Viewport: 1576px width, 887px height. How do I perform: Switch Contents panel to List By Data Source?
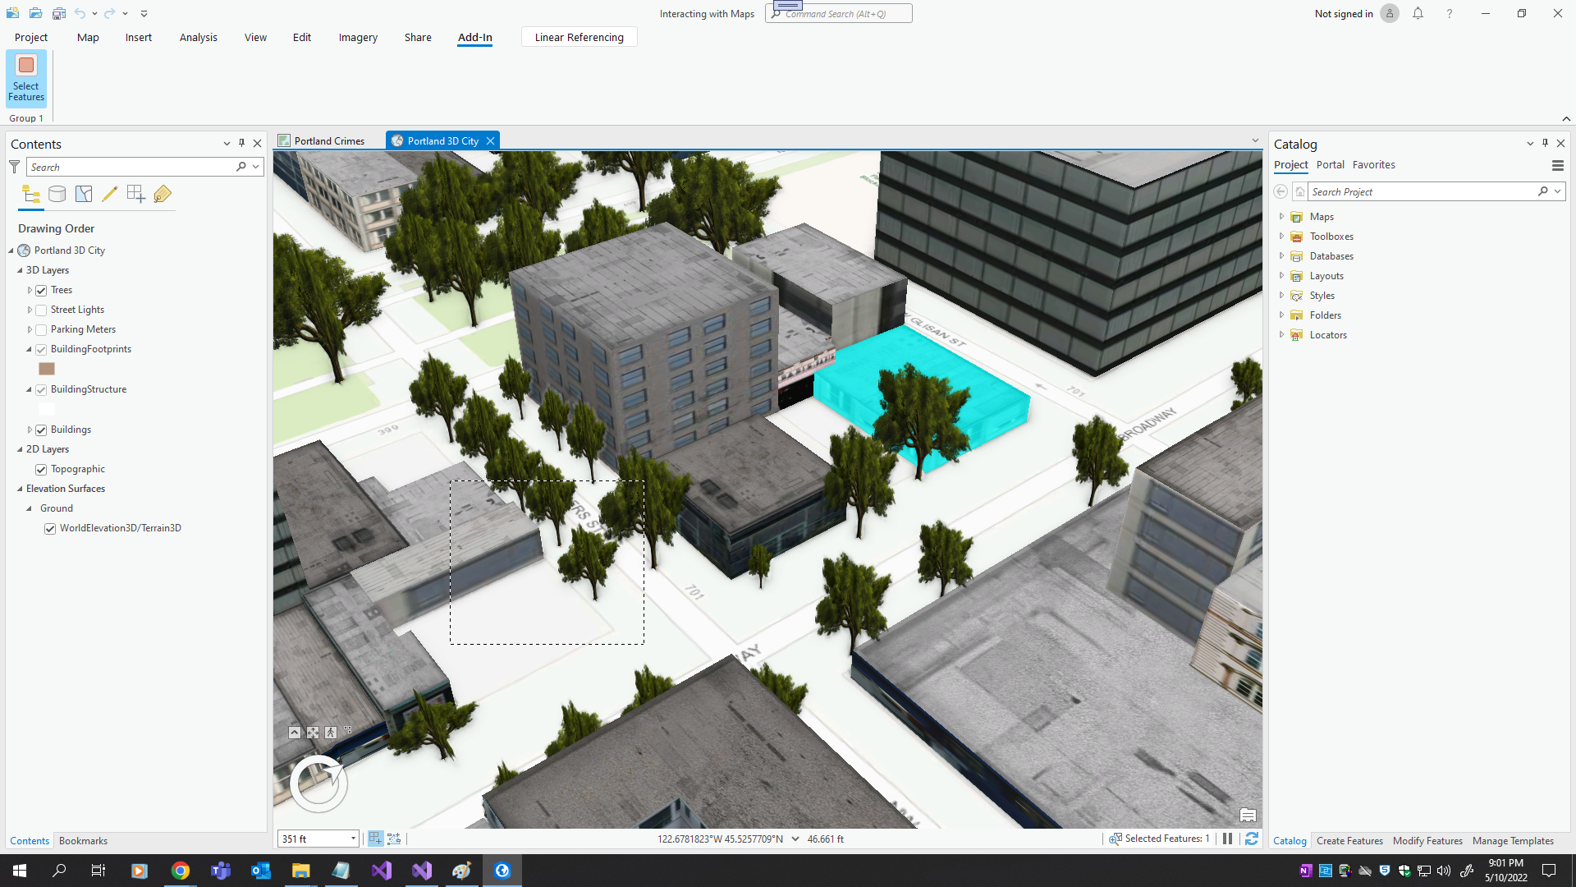point(57,195)
